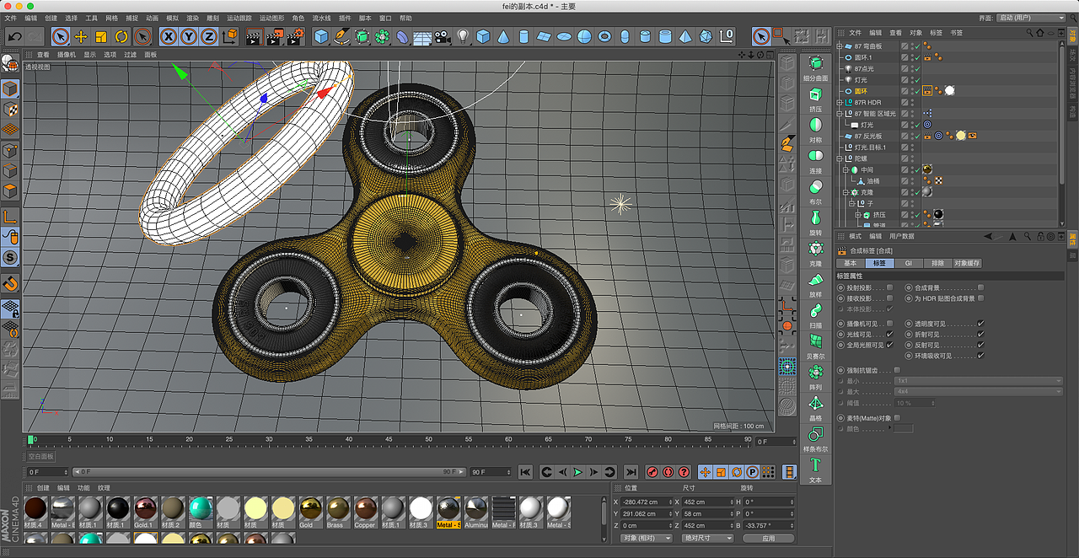The image size is (1079, 558).
Task: Open the 运动图形 menu
Action: coord(271,18)
